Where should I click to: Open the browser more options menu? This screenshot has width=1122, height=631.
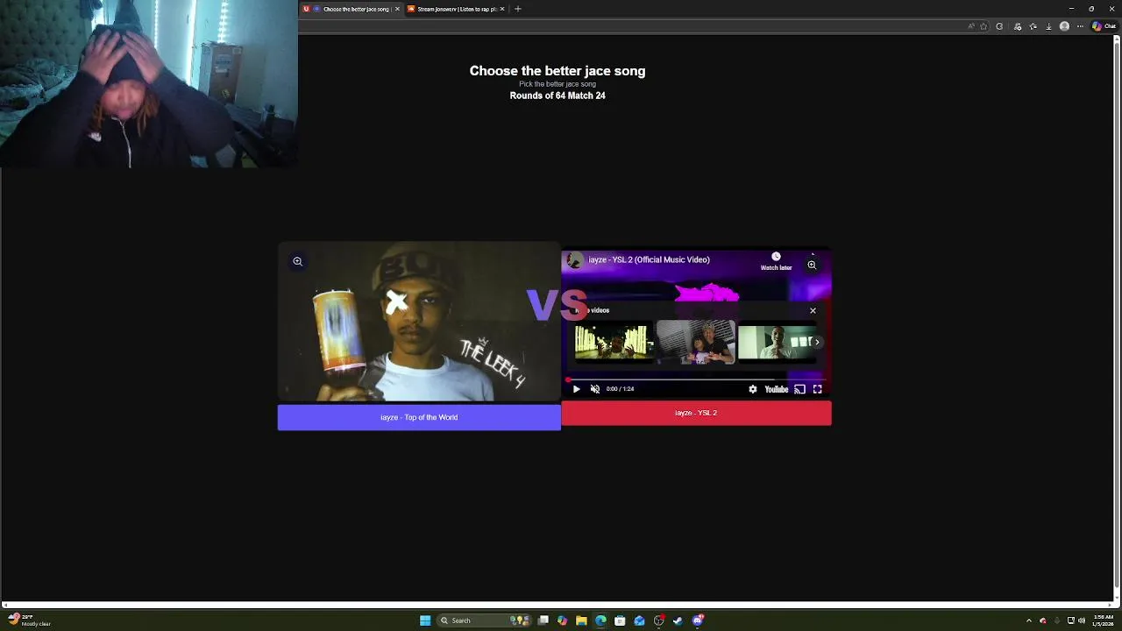(x=1080, y=26)
